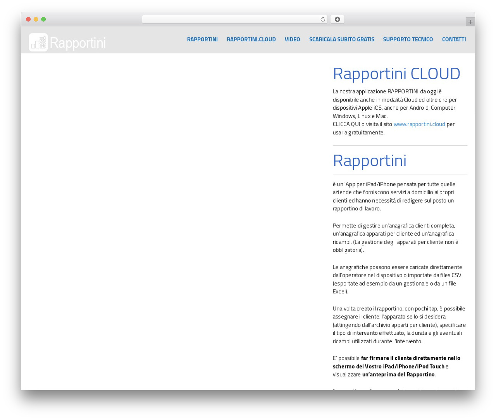Reload the page with refresh icon

click(322, 19)
